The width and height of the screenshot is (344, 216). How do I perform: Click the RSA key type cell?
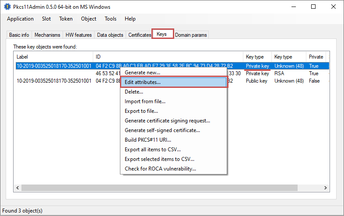pos(279,73)
